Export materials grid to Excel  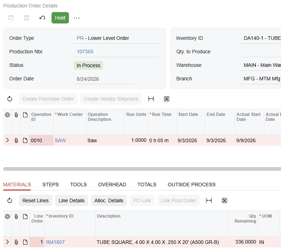click(x=225, y=201)
